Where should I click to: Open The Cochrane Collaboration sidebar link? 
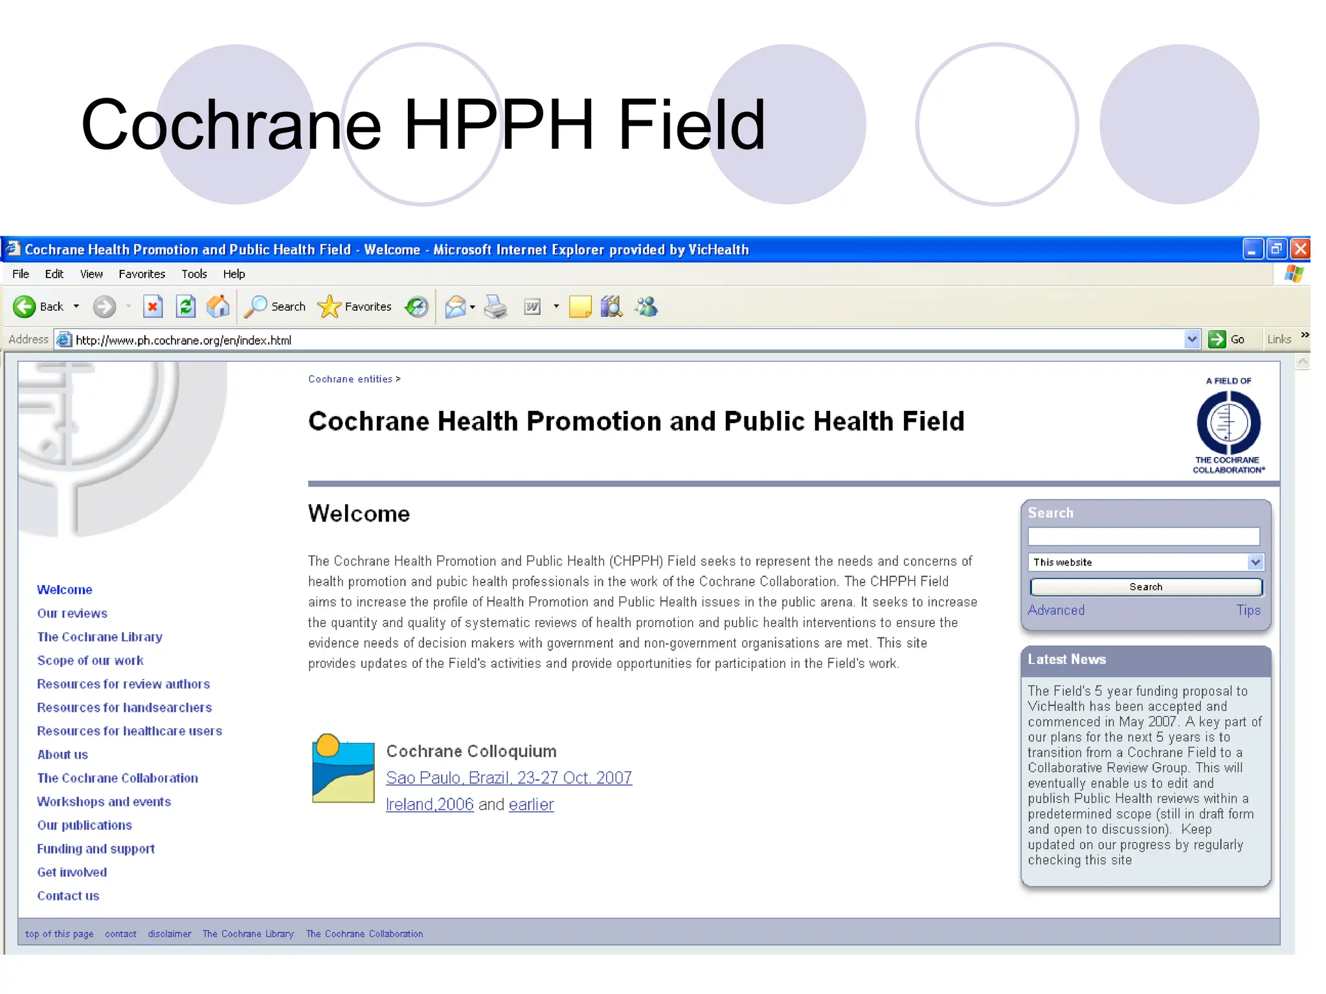click(117, 778)
